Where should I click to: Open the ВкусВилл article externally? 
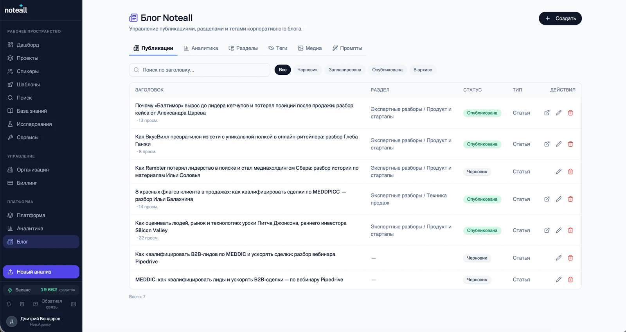click(547, 144)
